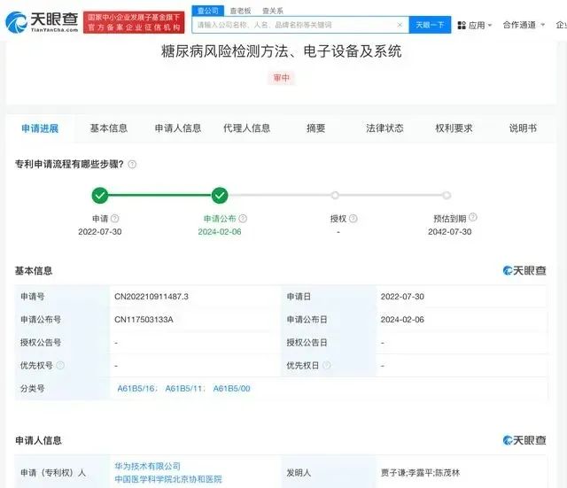Click the patent title 糖尿病风险检测方法
Image resolution: width=567 pixels, height=488 pixels.
point(281,51)
